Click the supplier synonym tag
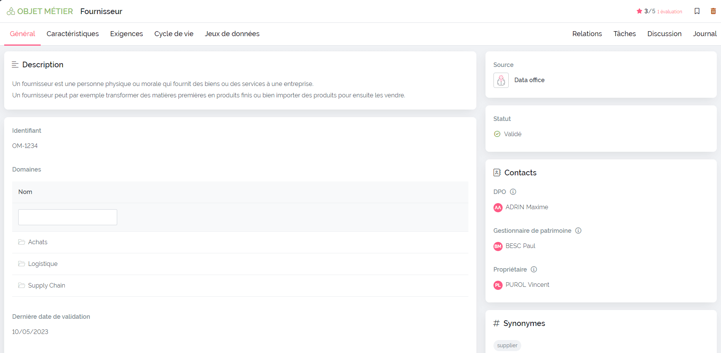This screenshot has width=721, height=353. pos(507,345)
